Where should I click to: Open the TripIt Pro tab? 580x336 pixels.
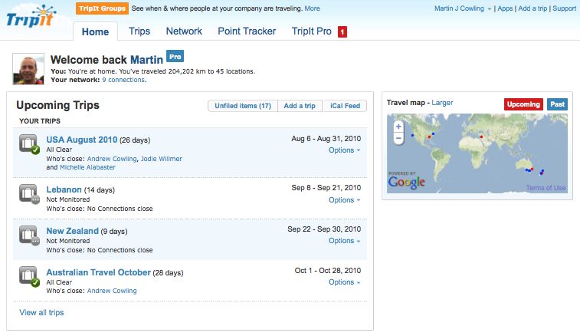[x=312, y=31]
